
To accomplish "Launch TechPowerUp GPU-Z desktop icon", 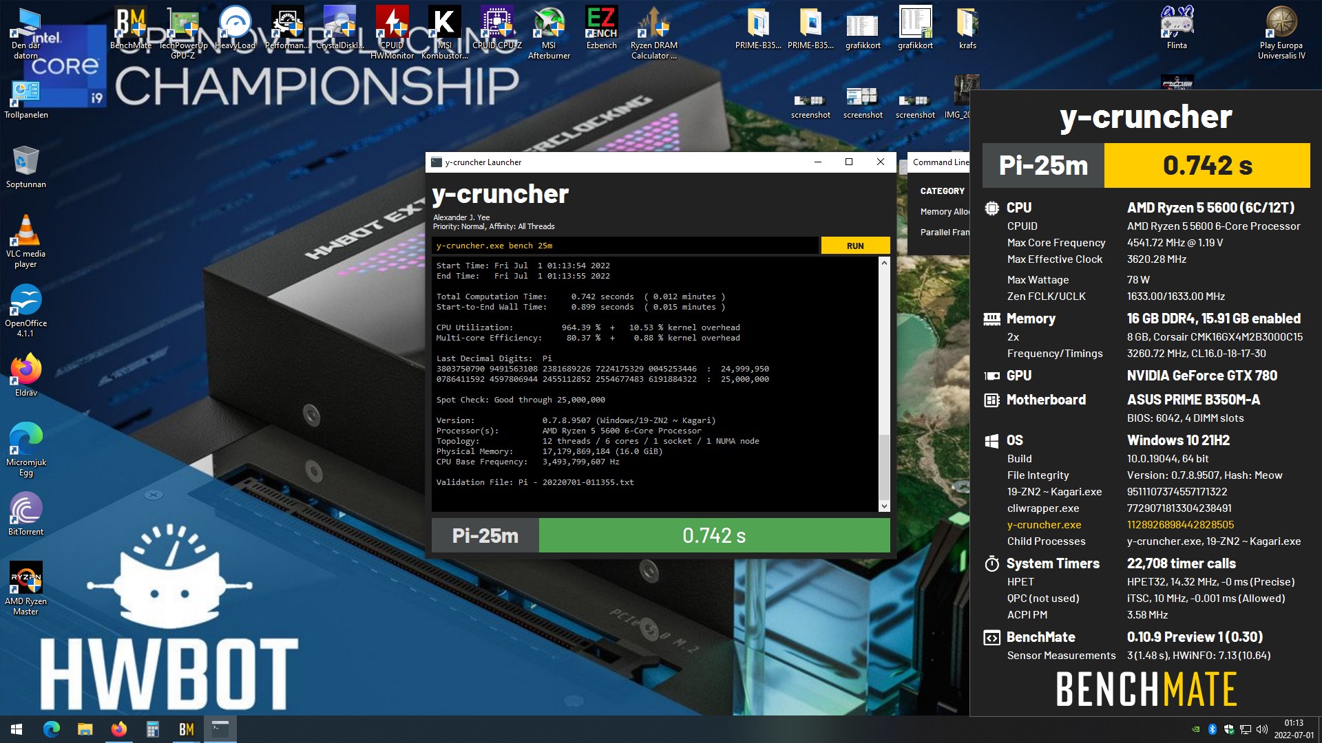I will [x=183, y=33].
